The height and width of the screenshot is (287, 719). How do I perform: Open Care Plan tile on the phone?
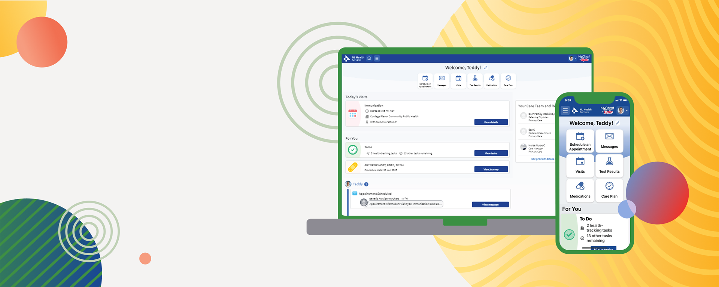coord(609,190)
